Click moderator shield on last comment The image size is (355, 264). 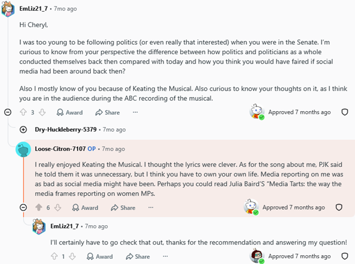(x=344, y=256)
